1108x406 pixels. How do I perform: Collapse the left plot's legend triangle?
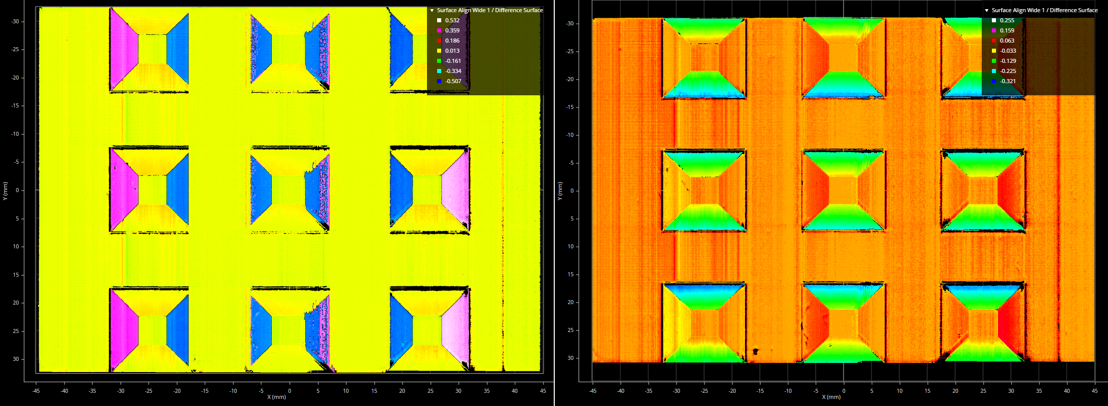pos(432,10)
